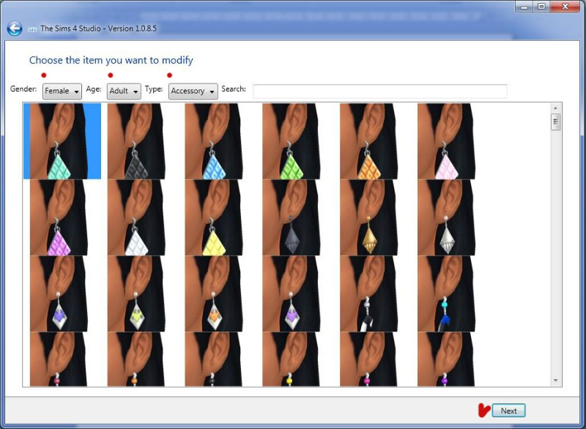Click the Next button

click(x=508, y=411)
